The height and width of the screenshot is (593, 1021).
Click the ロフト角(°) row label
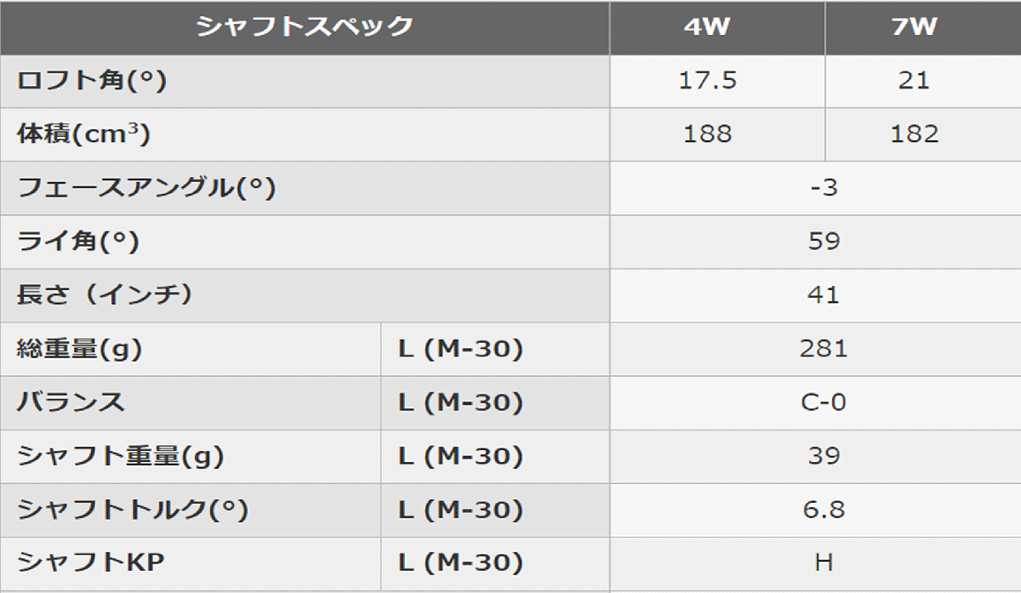[91, 81]
